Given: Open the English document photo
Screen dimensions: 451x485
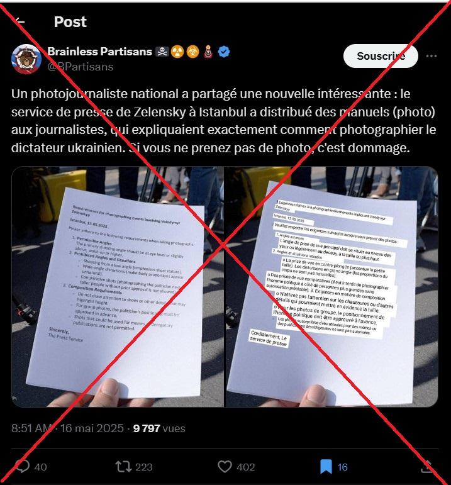Looking at the screenshot, I should [x=117, y=287].
